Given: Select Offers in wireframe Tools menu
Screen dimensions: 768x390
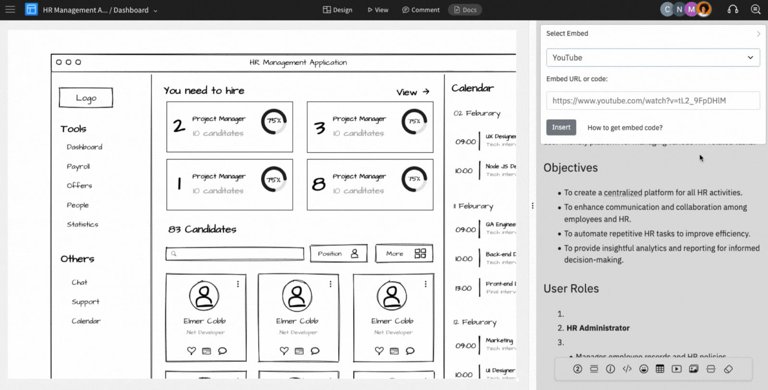Looking at the screenshot, I should (x=79, y=185).
